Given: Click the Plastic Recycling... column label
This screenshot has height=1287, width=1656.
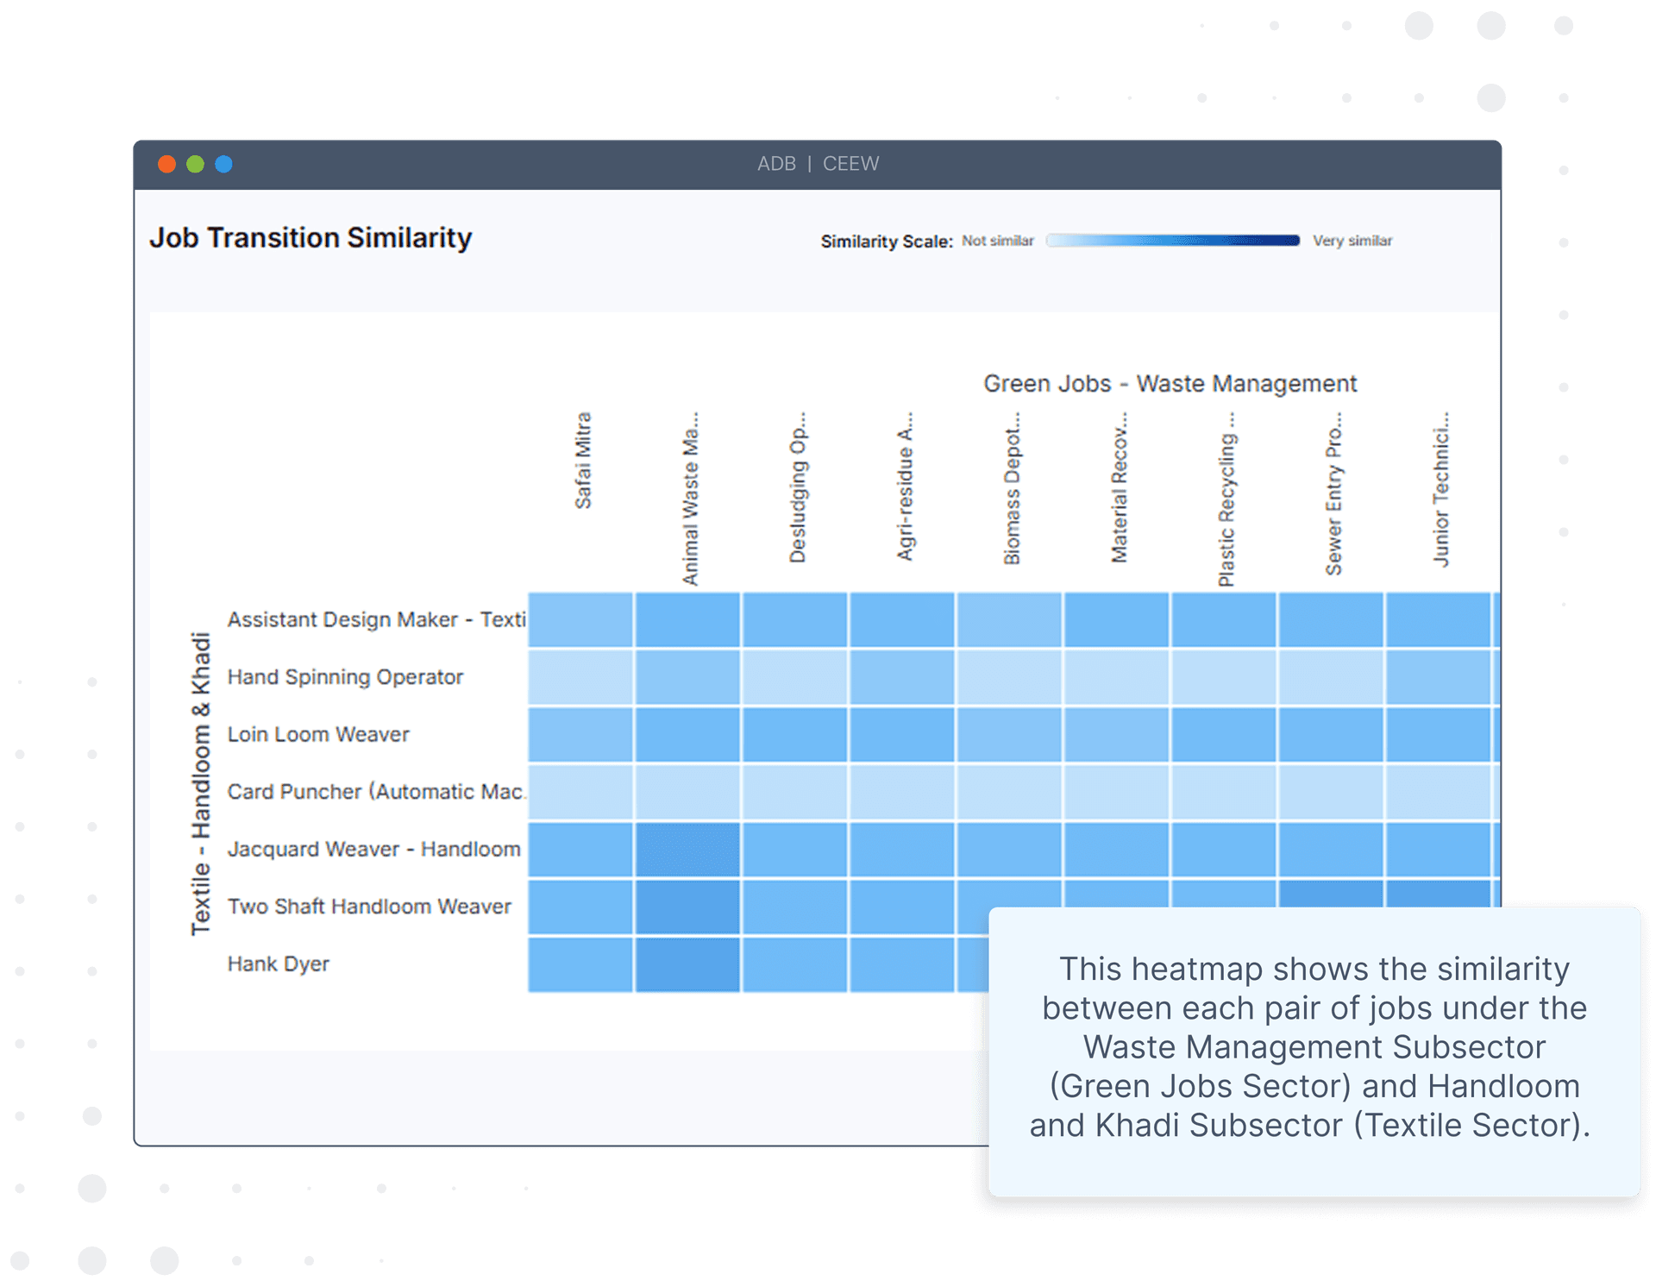Looking at the screenshot, I should tap(1226, 499).
